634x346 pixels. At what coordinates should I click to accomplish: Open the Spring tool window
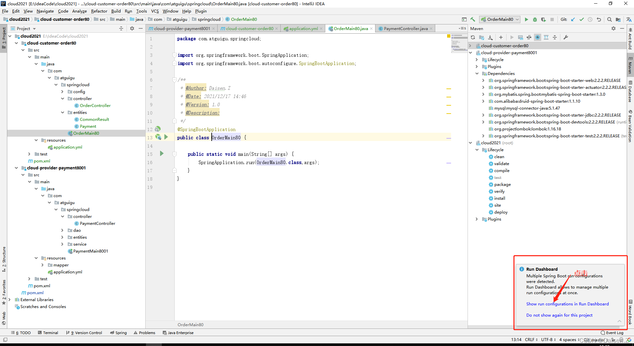point(119,332)
